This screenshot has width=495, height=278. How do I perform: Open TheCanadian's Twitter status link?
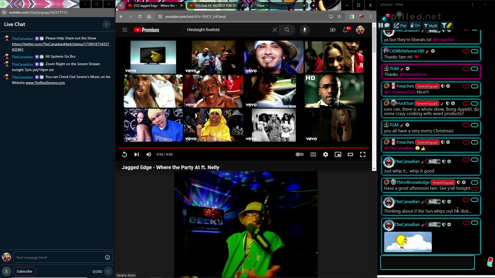[x=60, y=47]
